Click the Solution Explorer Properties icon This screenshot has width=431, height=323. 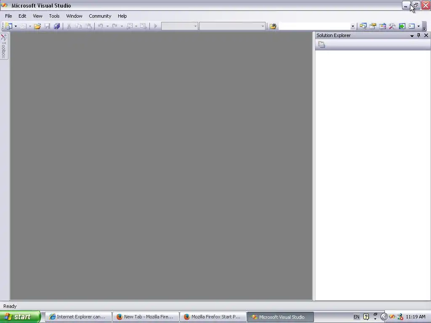[322, 45]
